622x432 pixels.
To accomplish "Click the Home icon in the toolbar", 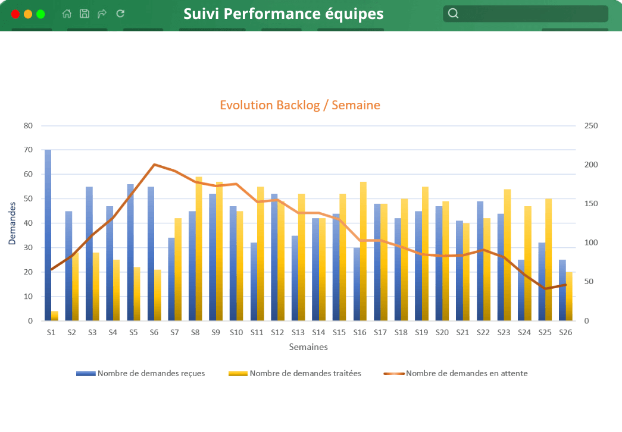I will tap(67, 12).
